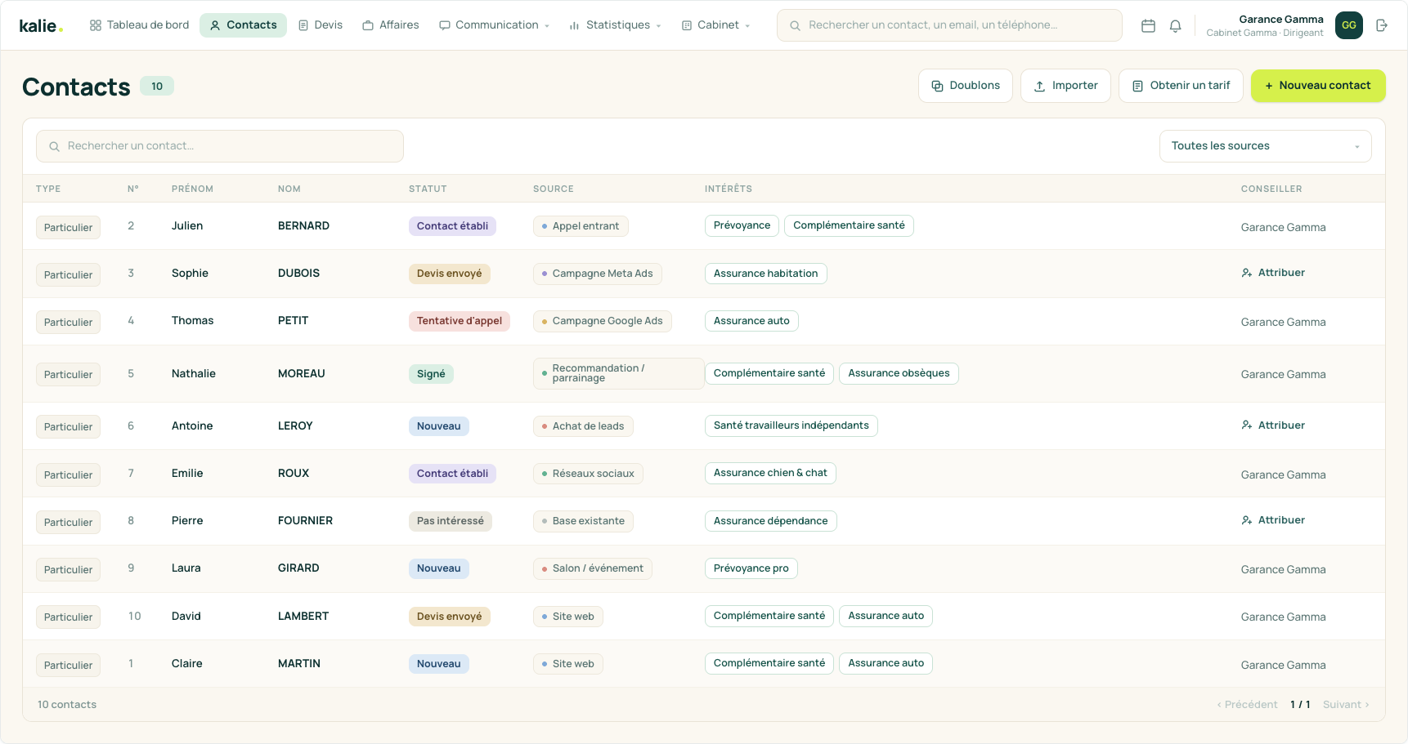Screen dimensions: 1408x744
Task: Focus the global search bar in header
Action: click(949, 25)
